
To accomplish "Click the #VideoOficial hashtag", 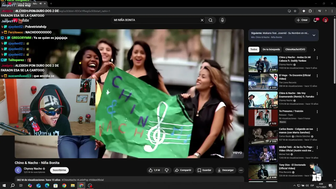I will [96, 180].
